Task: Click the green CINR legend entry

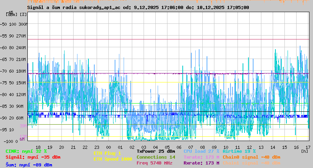Action: pyautogui.click(x=26, y=151)
